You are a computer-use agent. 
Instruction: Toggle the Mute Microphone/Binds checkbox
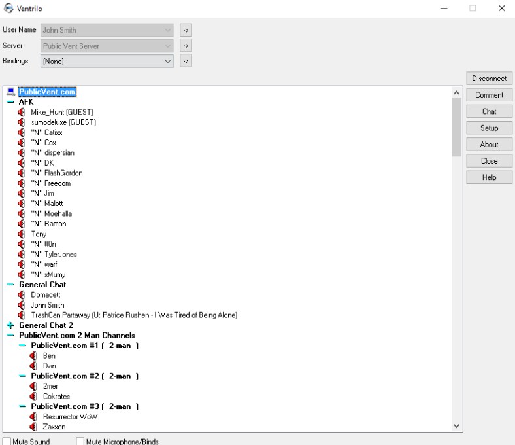click(80, 441)
